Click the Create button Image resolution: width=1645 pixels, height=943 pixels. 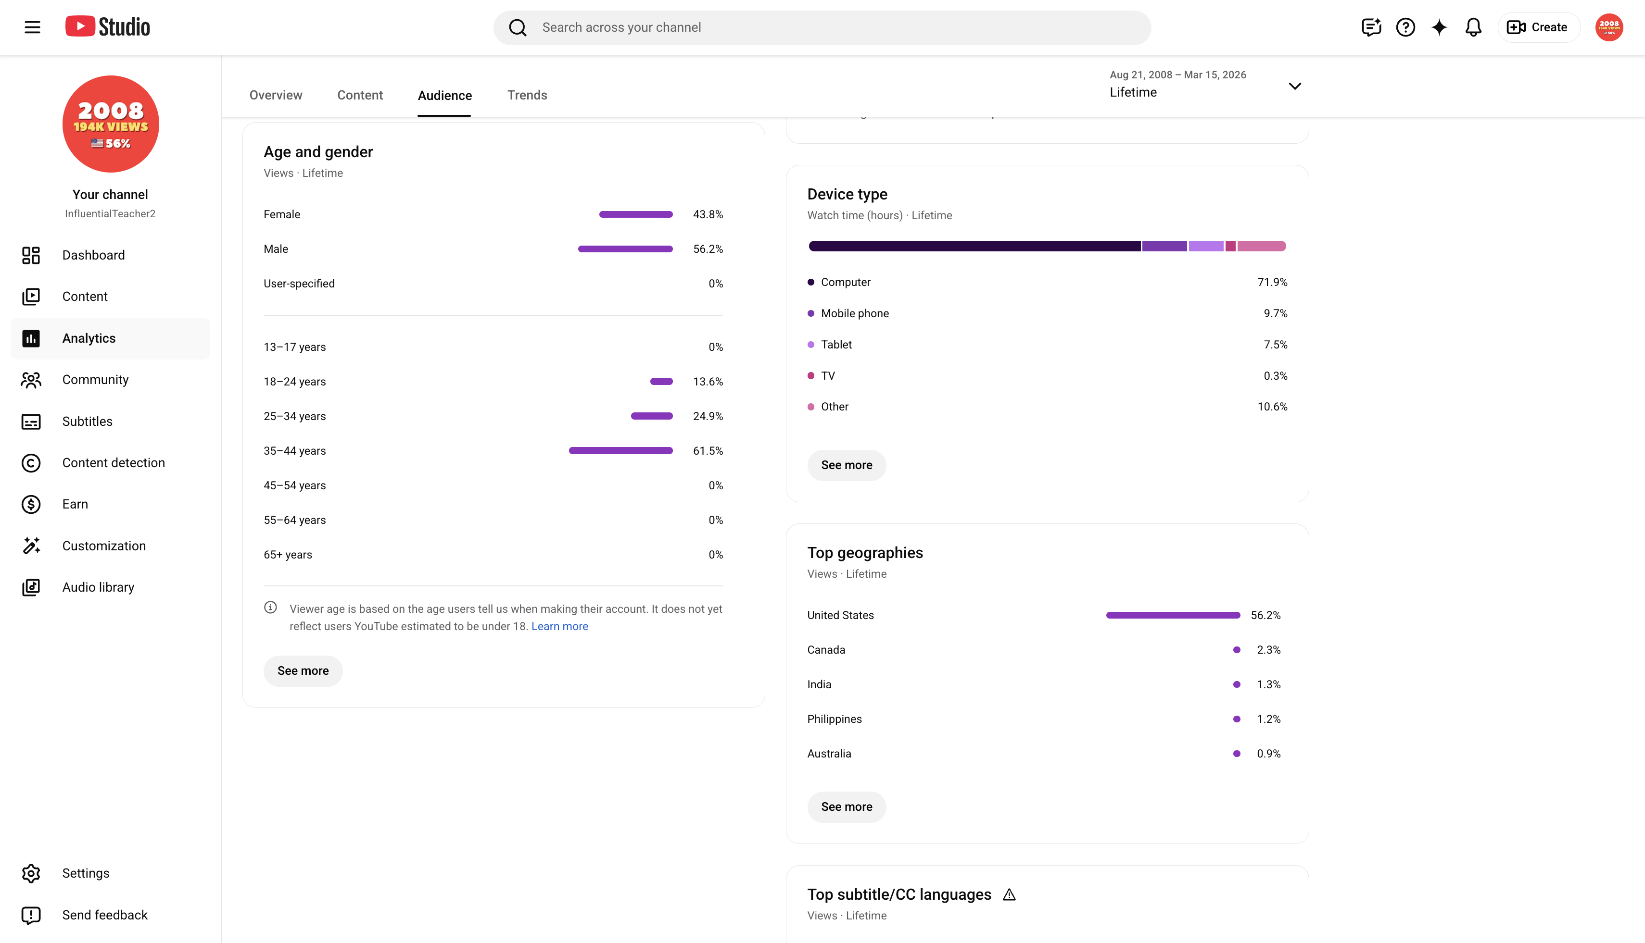pos(1538,27)
